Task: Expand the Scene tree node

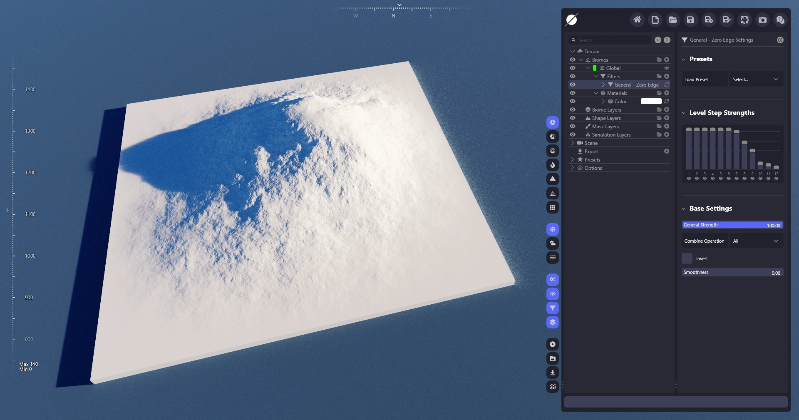Action: (x=573, y=143)
